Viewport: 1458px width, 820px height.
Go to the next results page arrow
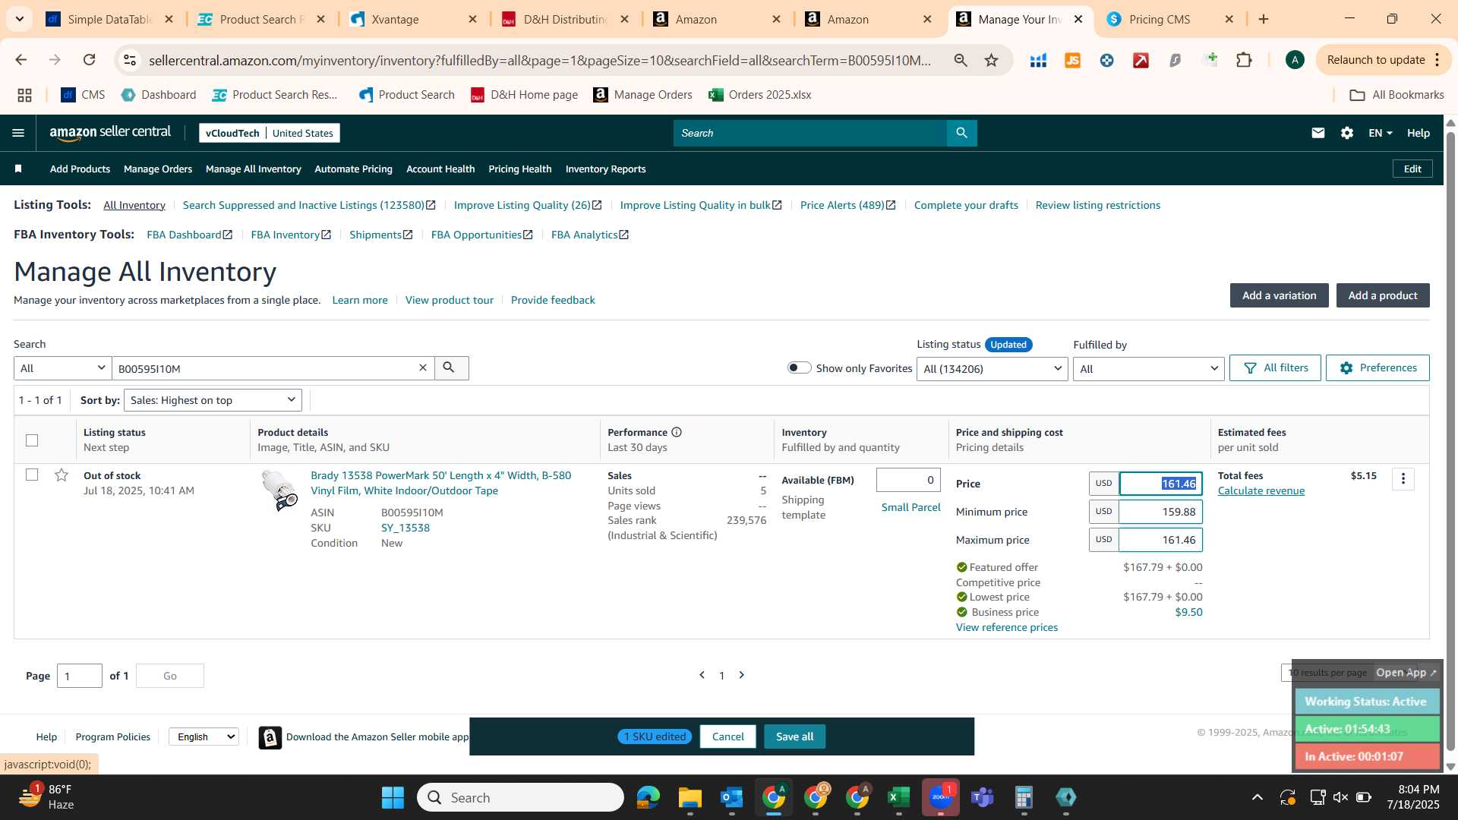click(742, 675)
